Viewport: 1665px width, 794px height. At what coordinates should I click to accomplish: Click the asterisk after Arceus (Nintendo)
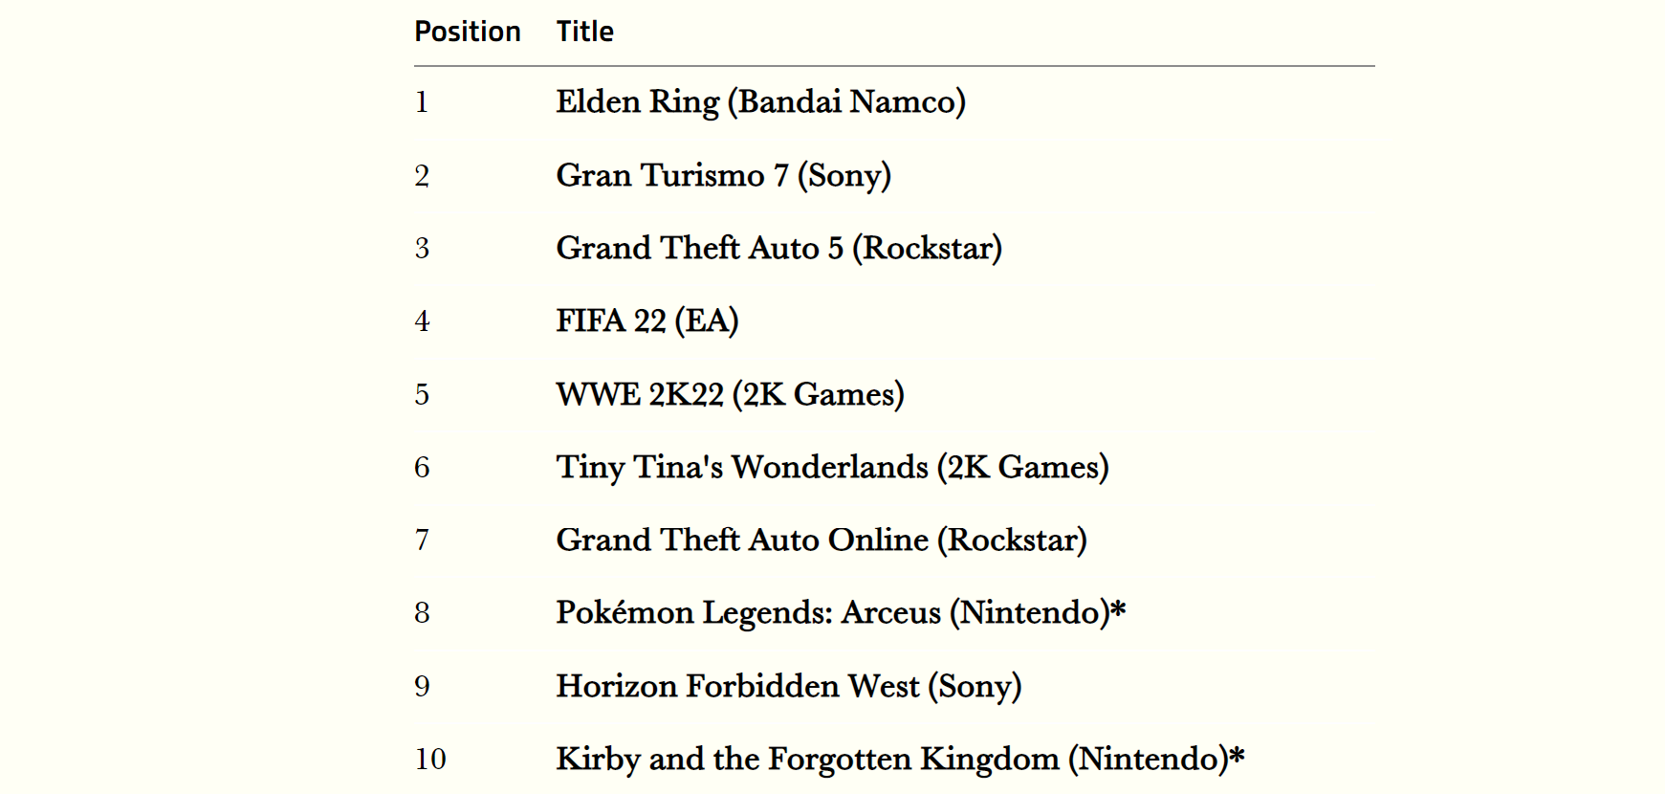point(1118,607)
